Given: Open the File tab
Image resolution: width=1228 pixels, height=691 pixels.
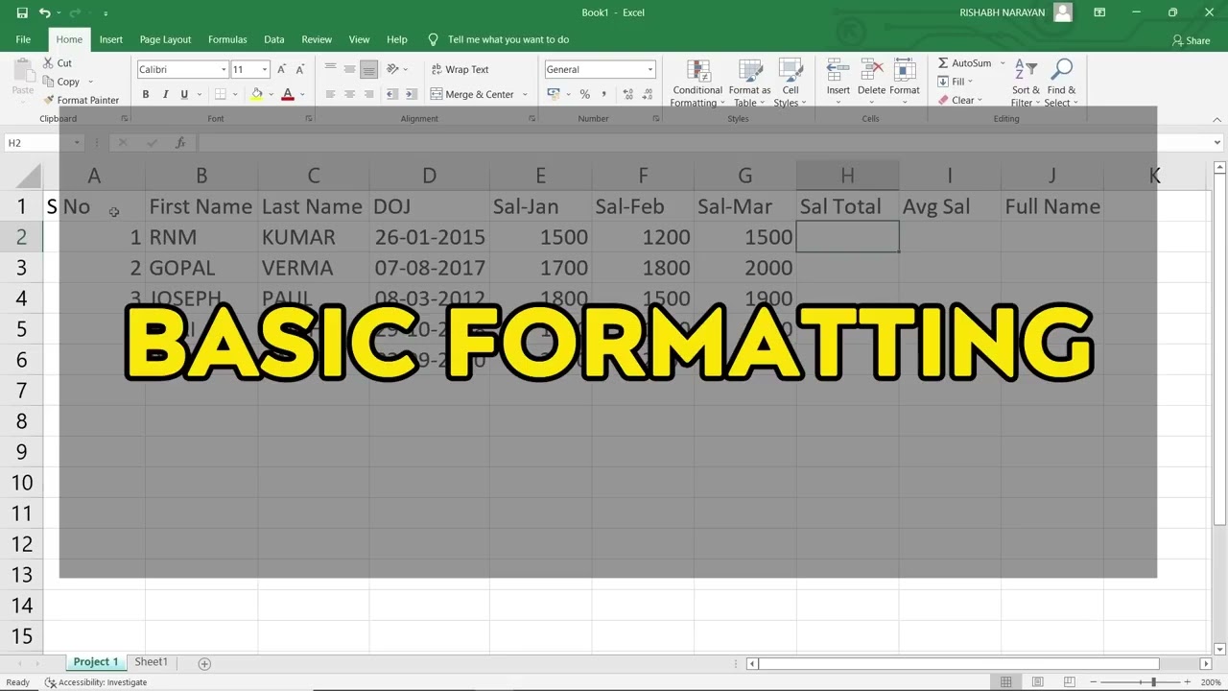Looking at the screenshot, I should 23,39.
